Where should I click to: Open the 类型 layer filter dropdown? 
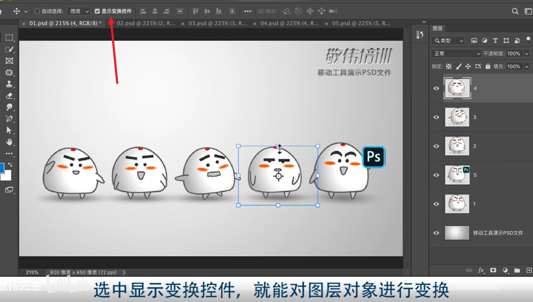click(x=448, y=41)
